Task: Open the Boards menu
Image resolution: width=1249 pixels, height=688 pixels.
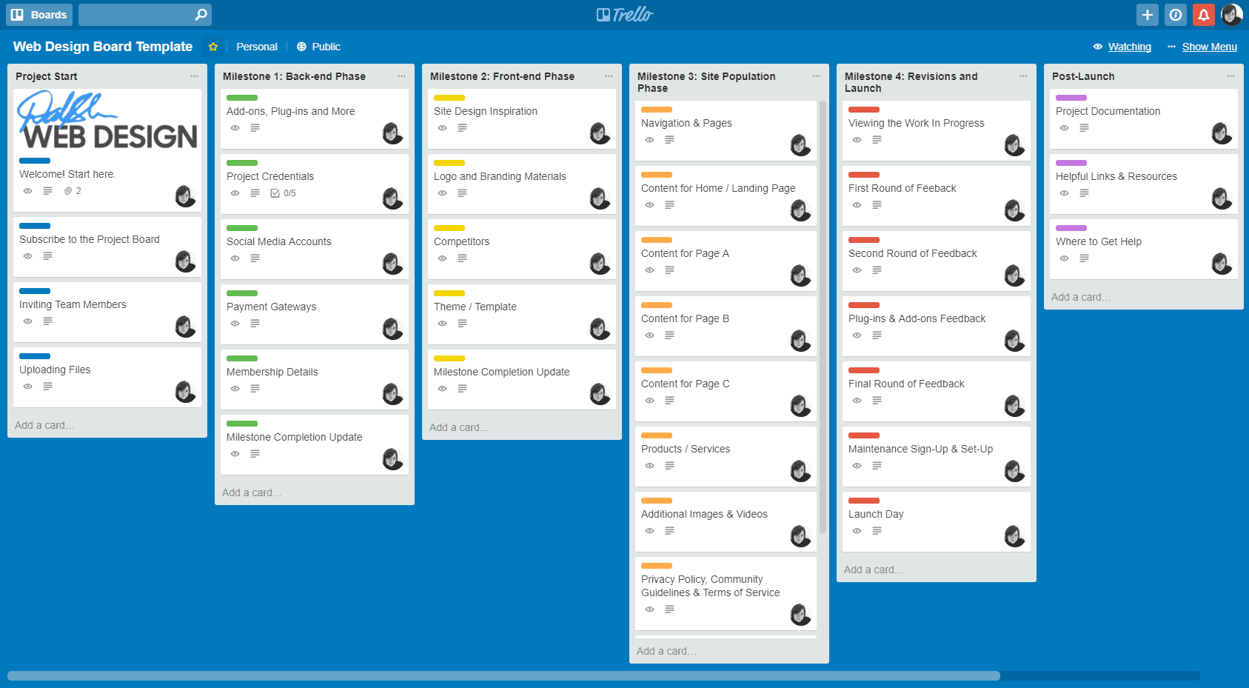Action: [x=40, y=15]
